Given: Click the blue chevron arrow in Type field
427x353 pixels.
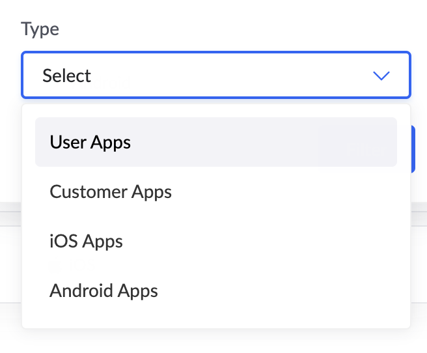Looking at the screenshot, I should [x=381, y=76].
